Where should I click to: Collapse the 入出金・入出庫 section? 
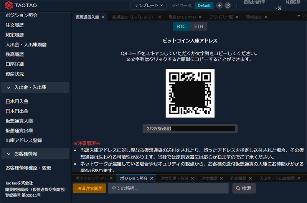pos(35,87)
